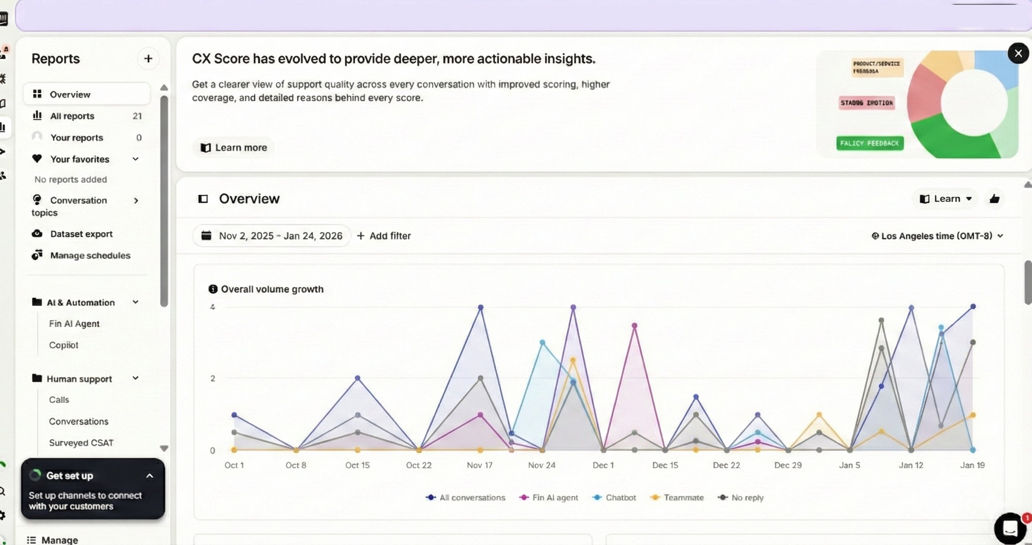1032x545 pixels.
Task: Click the Learn more button
Action: point(234,147)
